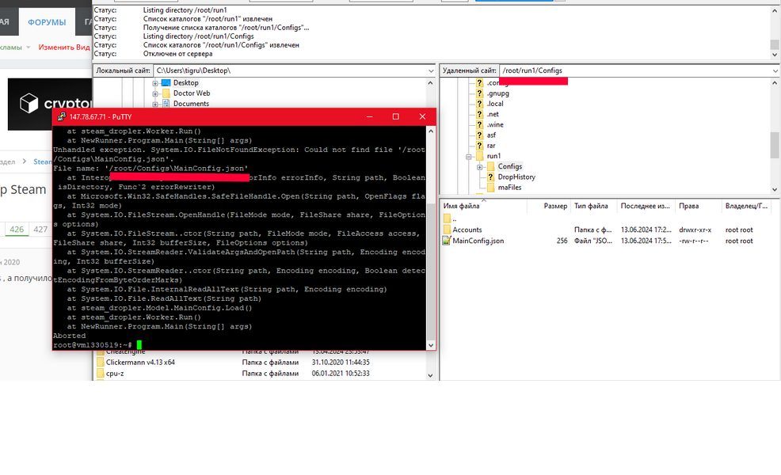Open the ФОРУМЫ tab on the forum page

tap(47, 22)
